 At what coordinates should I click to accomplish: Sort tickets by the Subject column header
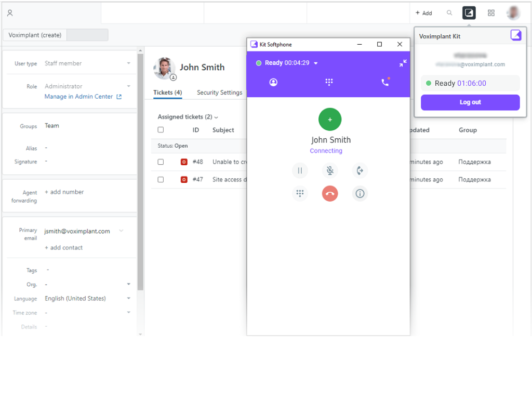tap(223, 130)
